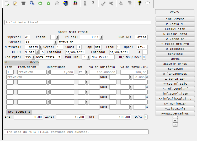
Task: Click the eRros option
Action: click(175, 59)
